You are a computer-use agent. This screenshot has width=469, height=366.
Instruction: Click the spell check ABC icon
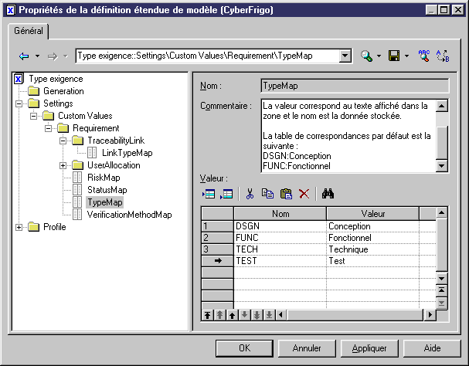coord(423,56)
